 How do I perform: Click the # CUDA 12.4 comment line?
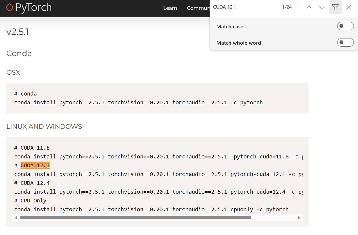click(x=32, y=183)
